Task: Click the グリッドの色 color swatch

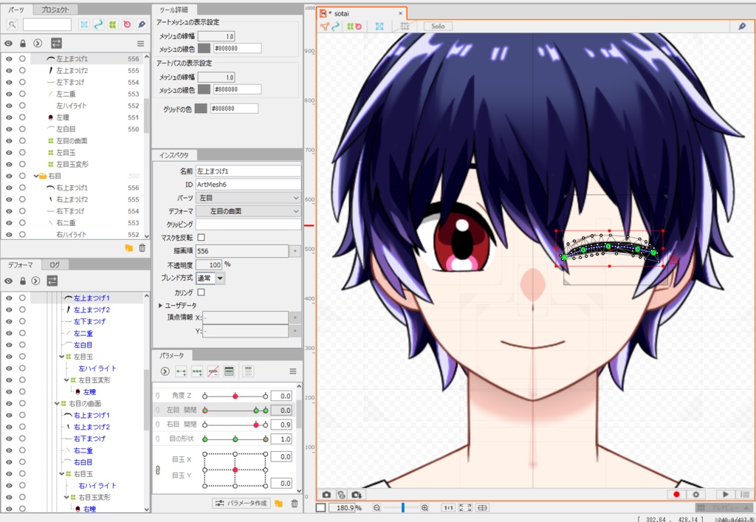Action: 201,109
